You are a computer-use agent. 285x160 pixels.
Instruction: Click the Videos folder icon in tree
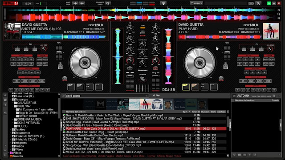(11, 153)
